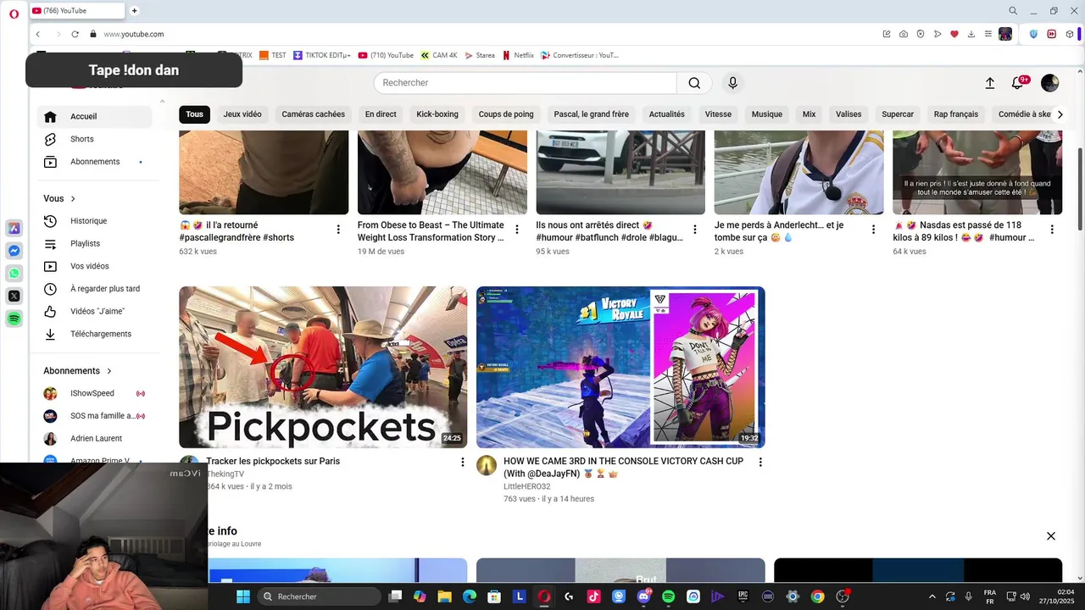Screen dimensions: 1085x610
Task: Select the Musique filter chip
Action: [767, 114]
